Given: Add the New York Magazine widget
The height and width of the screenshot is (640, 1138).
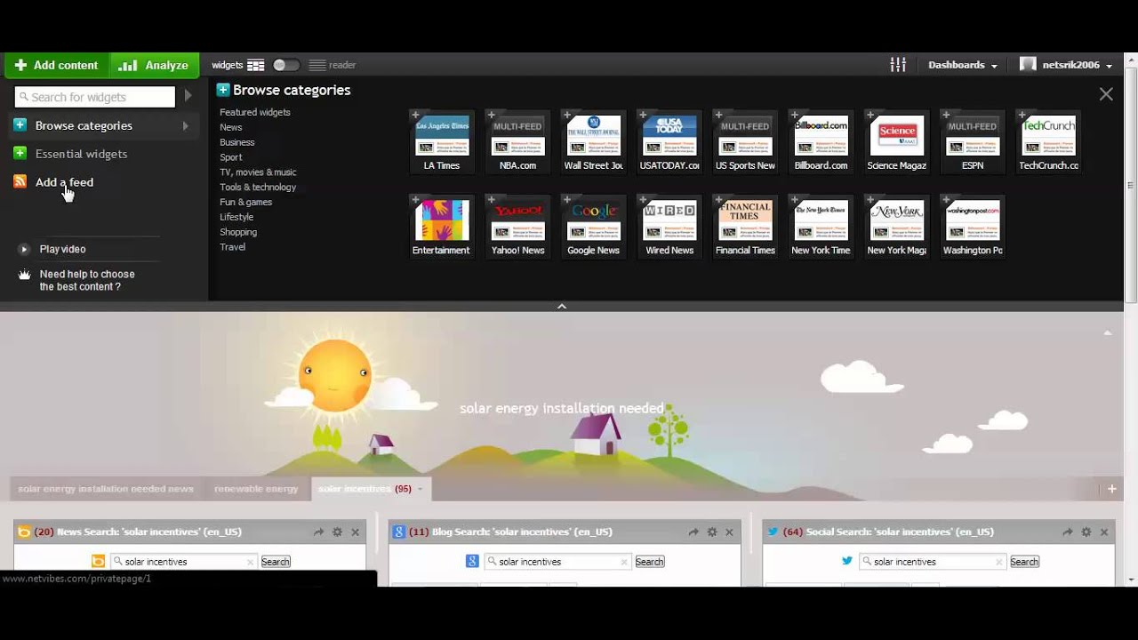Looking at the screenshot, I should tap(897, 227).
